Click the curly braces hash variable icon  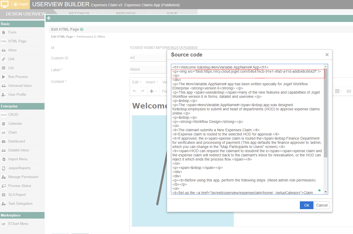pyautogui.click(x=349, y=91)
